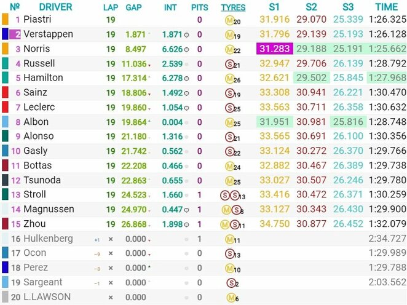Select Hamilton's green lap time 1:27.968
The height and width of the screenshot is (305, 407).
click(x=387, y=78)
